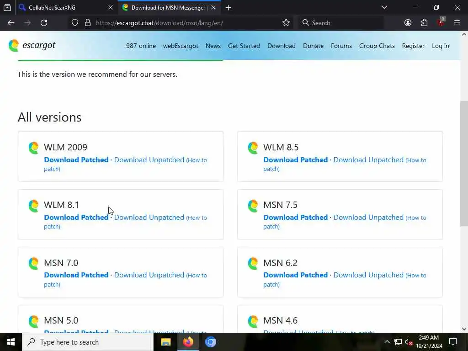Click the MSN 7.5 messenger icon

click(x=253, y=205)
